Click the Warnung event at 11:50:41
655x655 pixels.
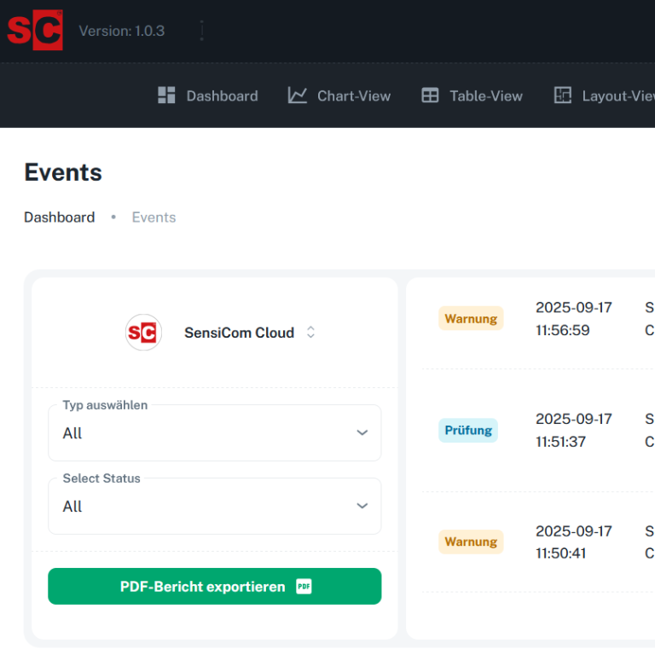(x=471, y=542)
